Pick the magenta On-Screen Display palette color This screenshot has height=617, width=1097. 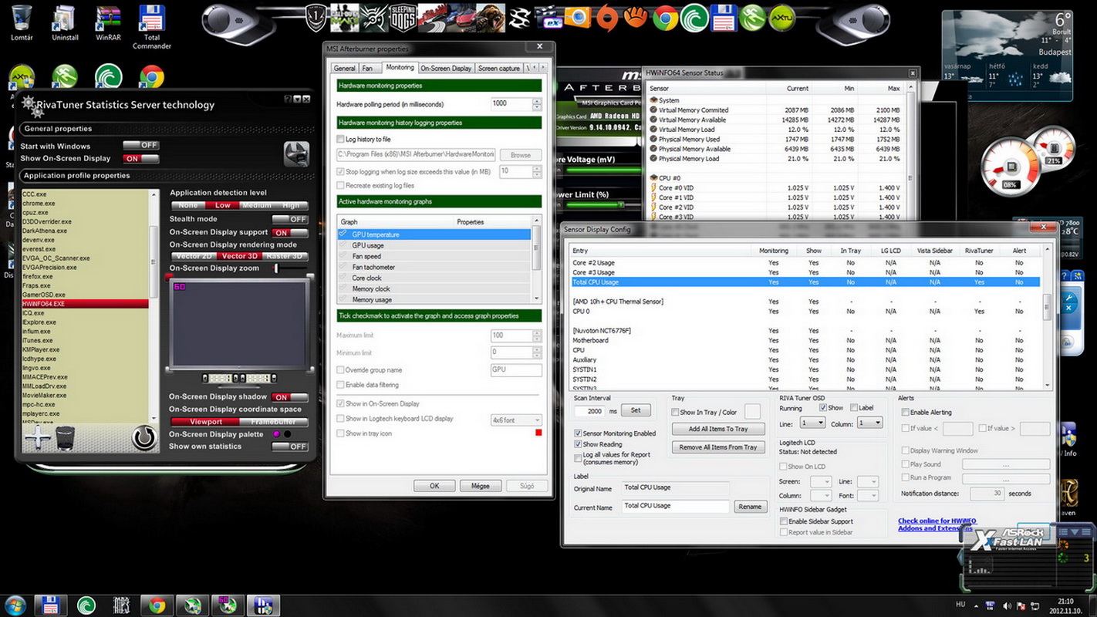click(x=277, y=434)
